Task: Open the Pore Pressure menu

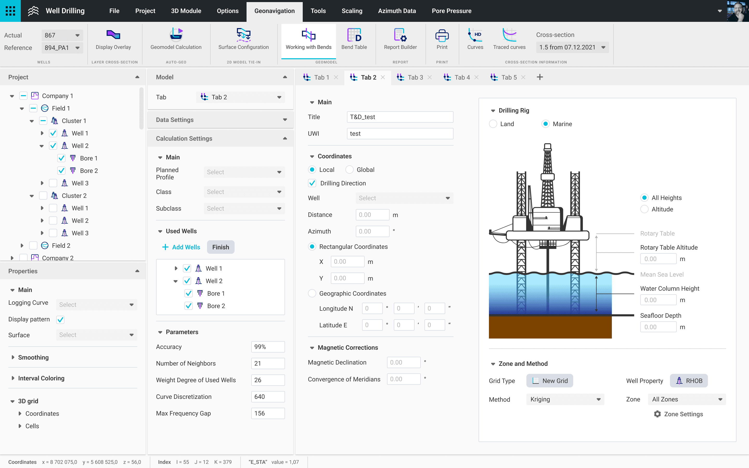Action: coord(451,11)
